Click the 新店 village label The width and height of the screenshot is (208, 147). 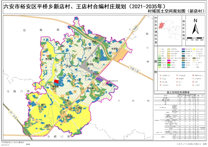point(94,42)
